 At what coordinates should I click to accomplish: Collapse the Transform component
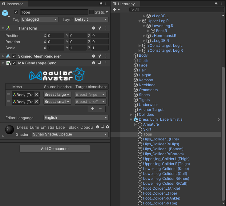click(3, 28)
